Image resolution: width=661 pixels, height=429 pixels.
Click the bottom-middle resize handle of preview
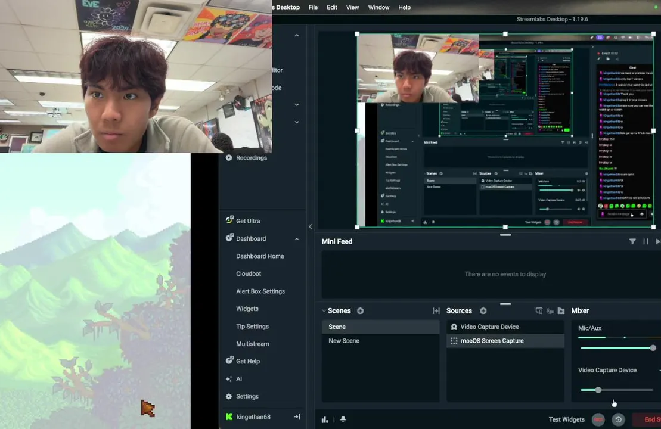(x=505, y=227)
